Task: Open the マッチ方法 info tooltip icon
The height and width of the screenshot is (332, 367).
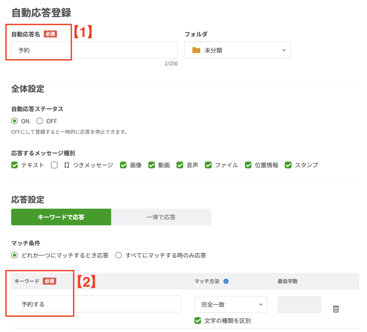Action: [226, 281]
